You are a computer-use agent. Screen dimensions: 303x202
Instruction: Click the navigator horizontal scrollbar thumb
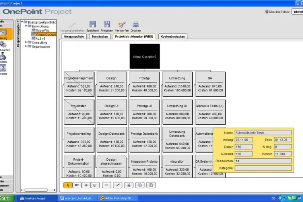[36, 190]
